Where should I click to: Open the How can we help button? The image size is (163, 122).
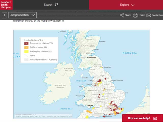point(143,118)
